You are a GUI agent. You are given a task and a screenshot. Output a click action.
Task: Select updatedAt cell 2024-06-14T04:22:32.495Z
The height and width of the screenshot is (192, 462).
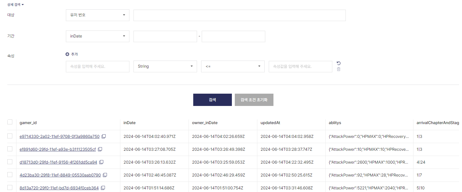[x=287, y=162]
